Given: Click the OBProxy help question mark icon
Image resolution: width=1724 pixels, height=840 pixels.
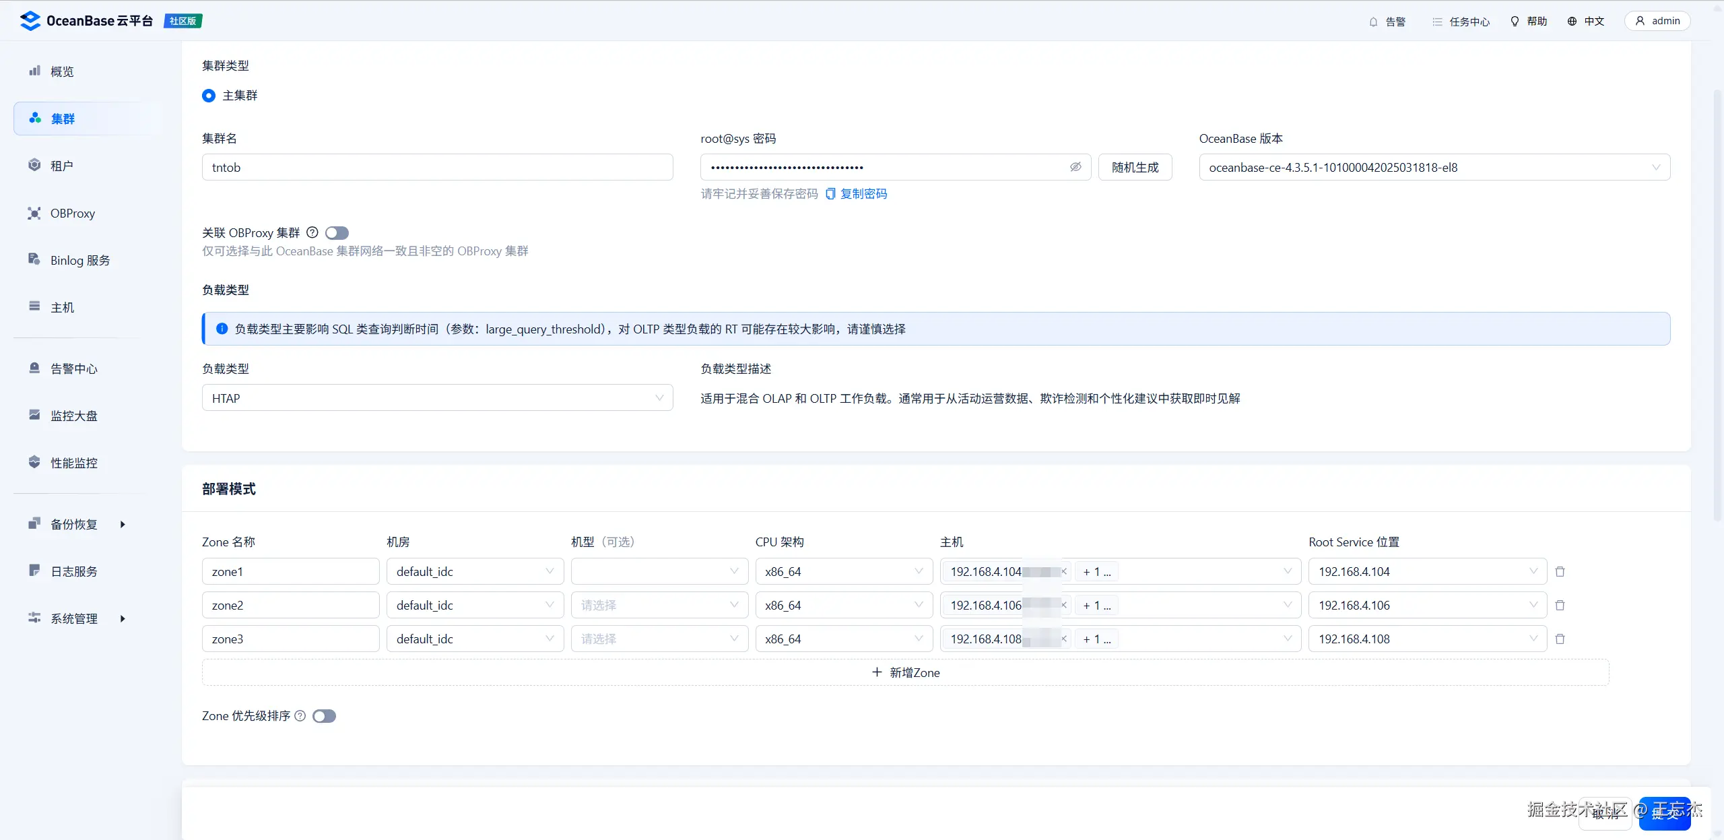Looking at the screenshot, I should point(312,232).
